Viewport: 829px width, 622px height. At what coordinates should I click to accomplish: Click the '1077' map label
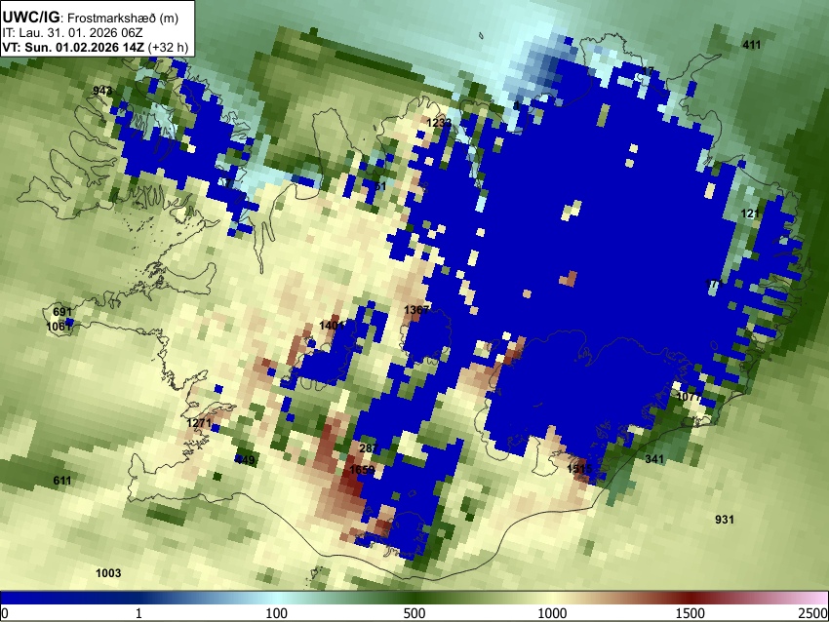coord(689,397)
